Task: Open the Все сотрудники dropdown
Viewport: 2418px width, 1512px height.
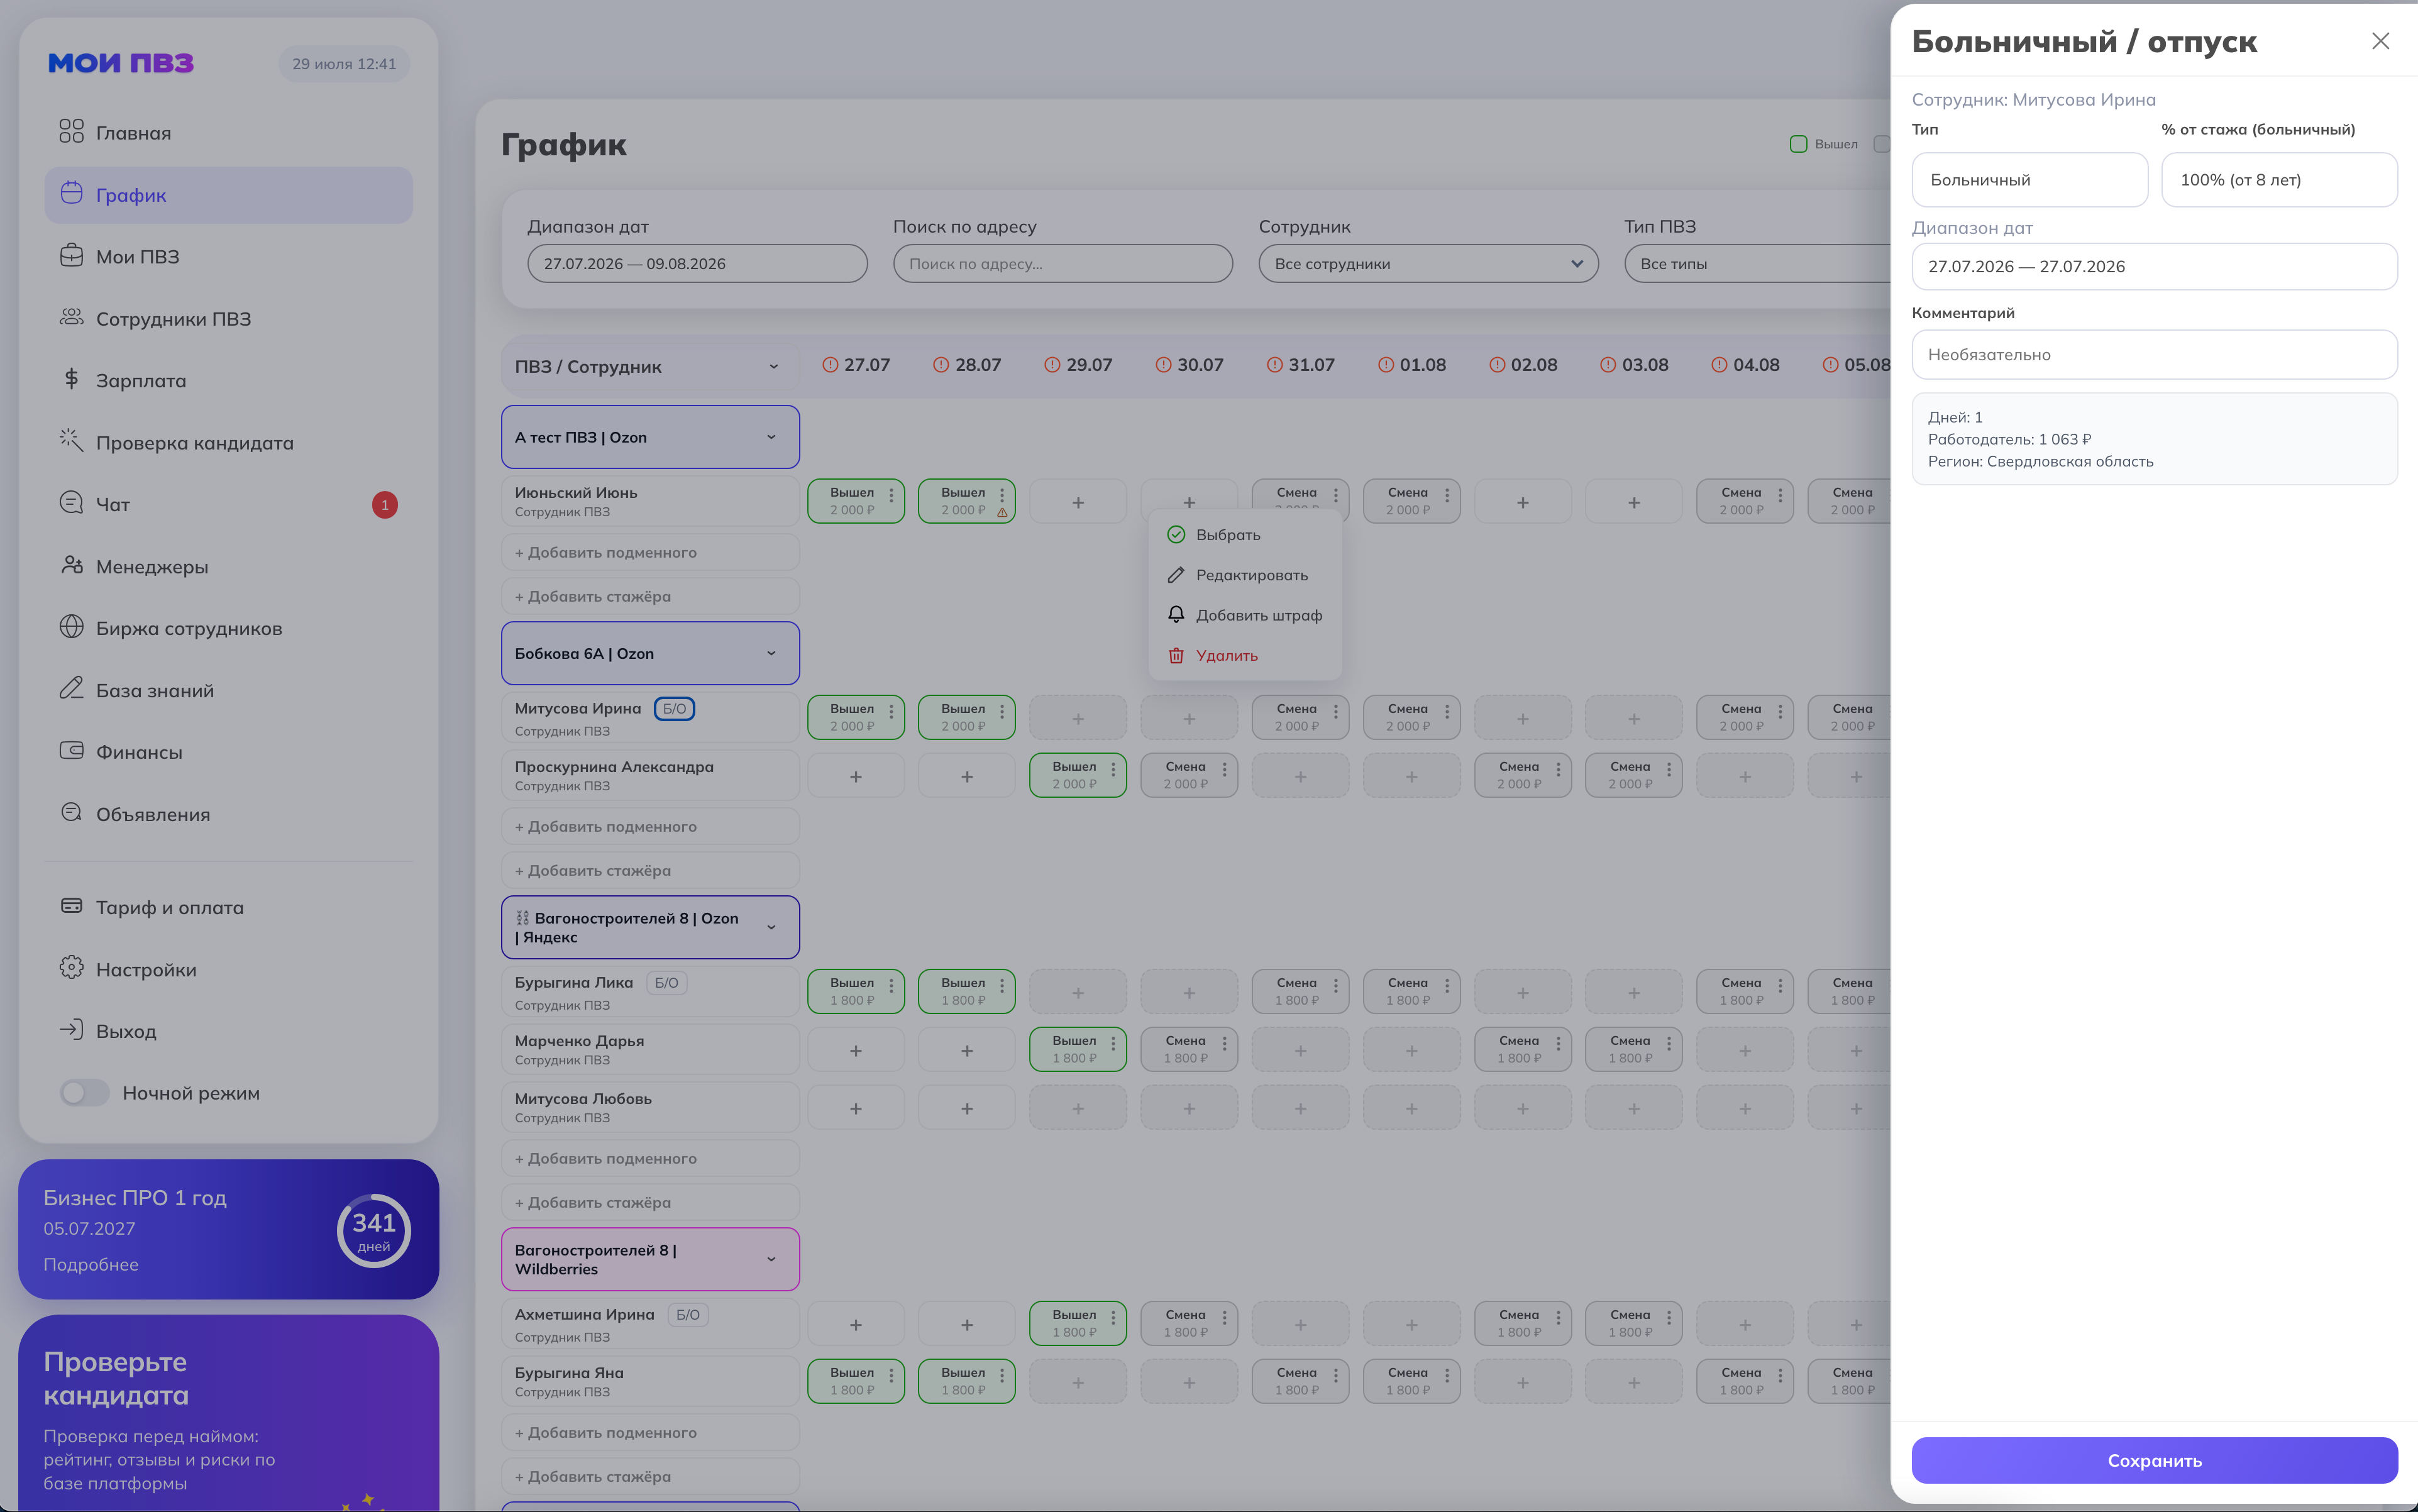Action: [x=1428, y=264]
